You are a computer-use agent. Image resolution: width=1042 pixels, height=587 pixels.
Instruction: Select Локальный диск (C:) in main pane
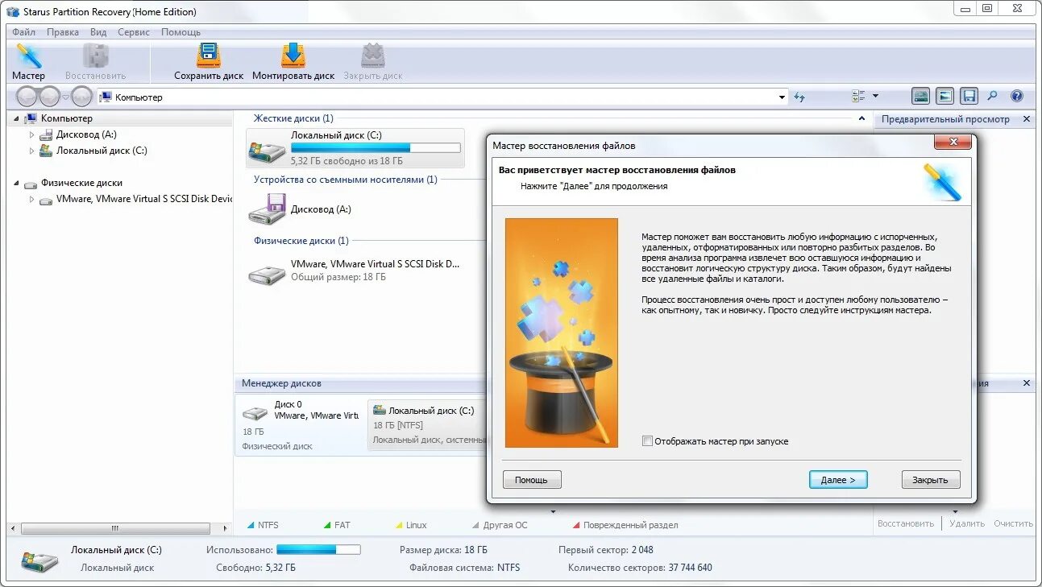[x=356, y=148]
